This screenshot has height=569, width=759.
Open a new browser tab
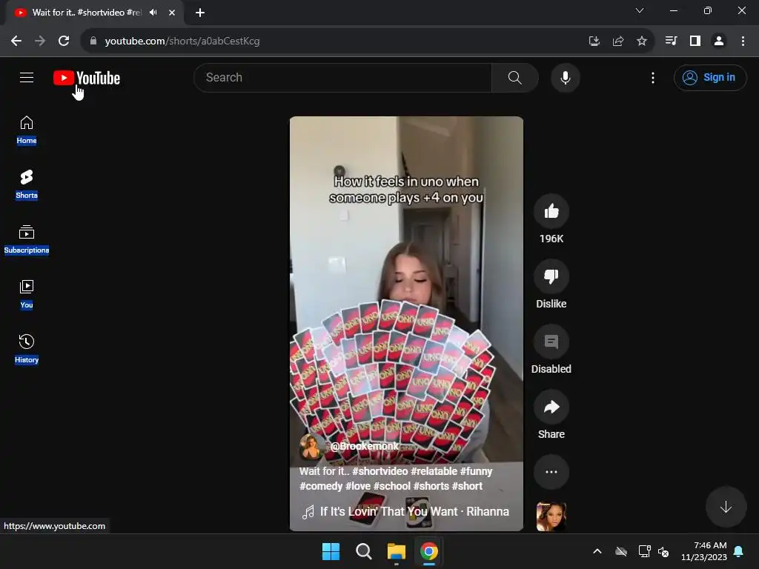200,13
